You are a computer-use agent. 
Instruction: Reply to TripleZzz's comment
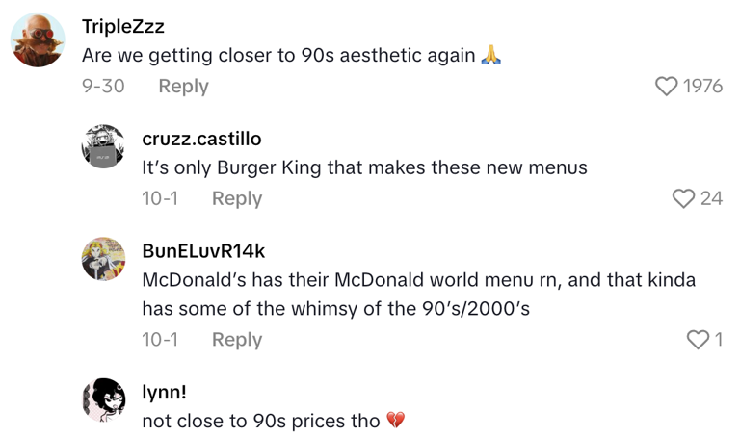[183, 87]
